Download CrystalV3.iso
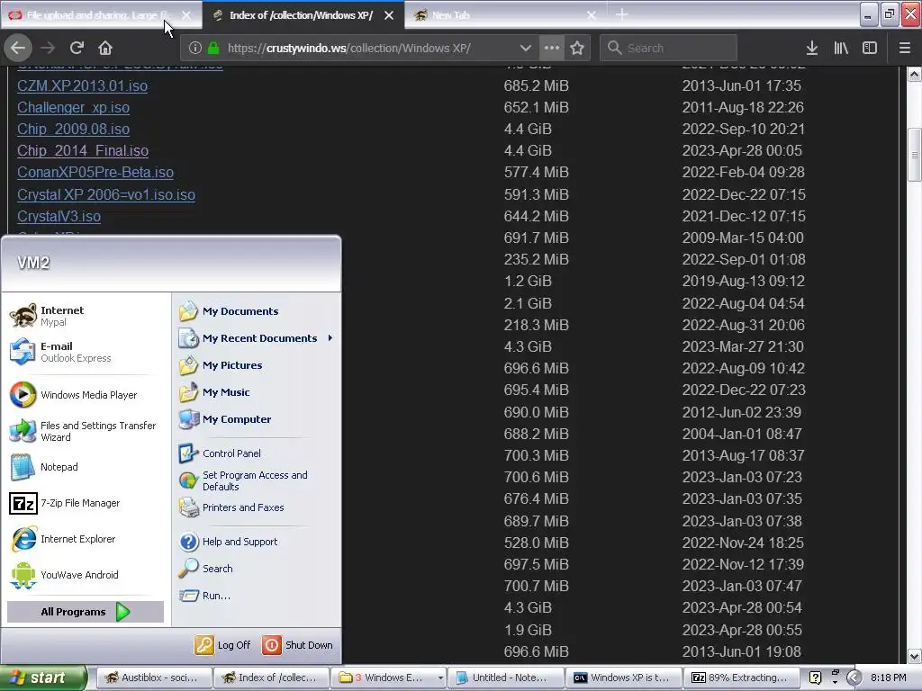This screenshot has width=922, height=691. 59,216
